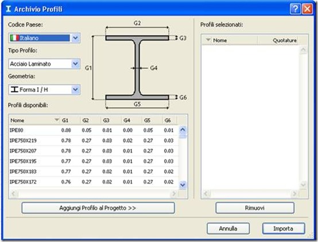Click the help question mark icon

tap(295, 9)
